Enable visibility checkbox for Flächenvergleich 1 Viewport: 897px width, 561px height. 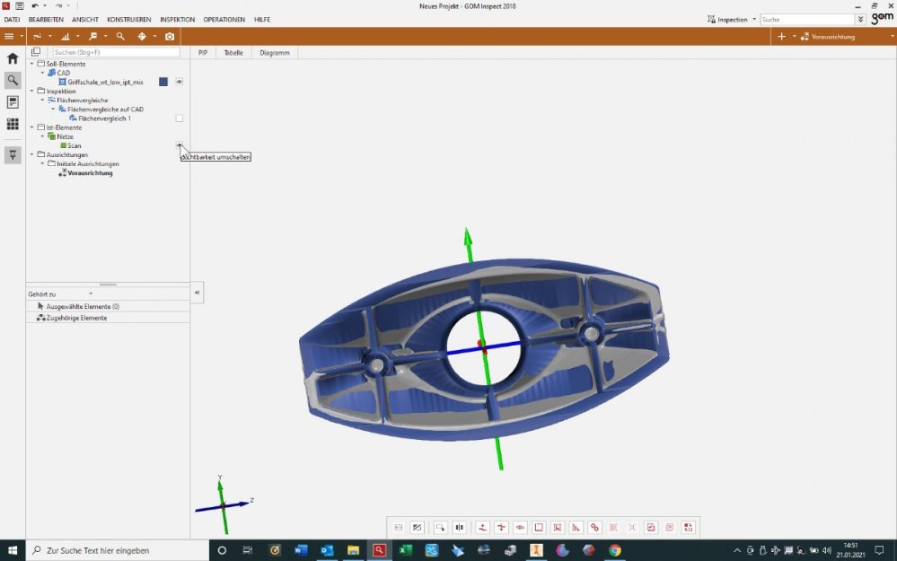coord(180,118)
